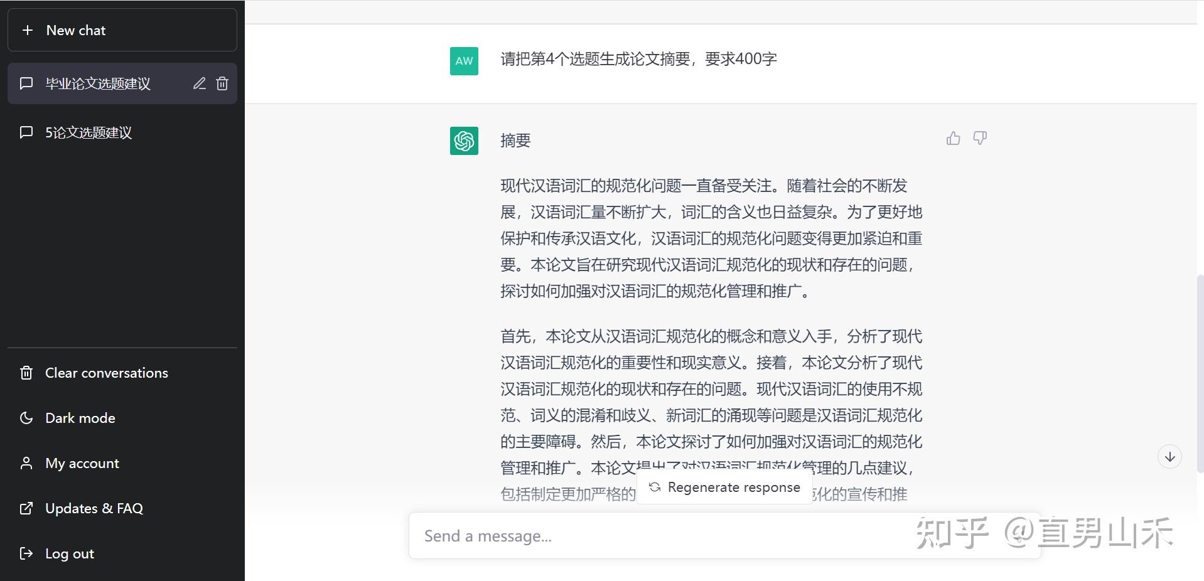Click the Log out arrow icon
The image size is (1204, 581).
pos(26,553)
